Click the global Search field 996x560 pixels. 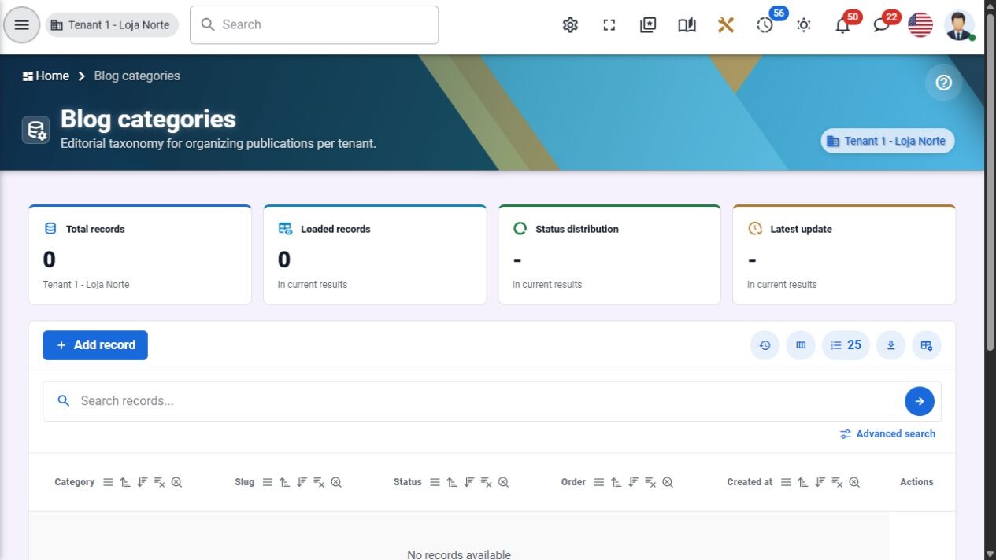pos(314,25)
